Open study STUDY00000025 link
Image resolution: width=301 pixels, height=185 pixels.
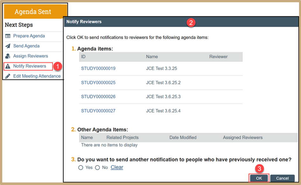98,83
